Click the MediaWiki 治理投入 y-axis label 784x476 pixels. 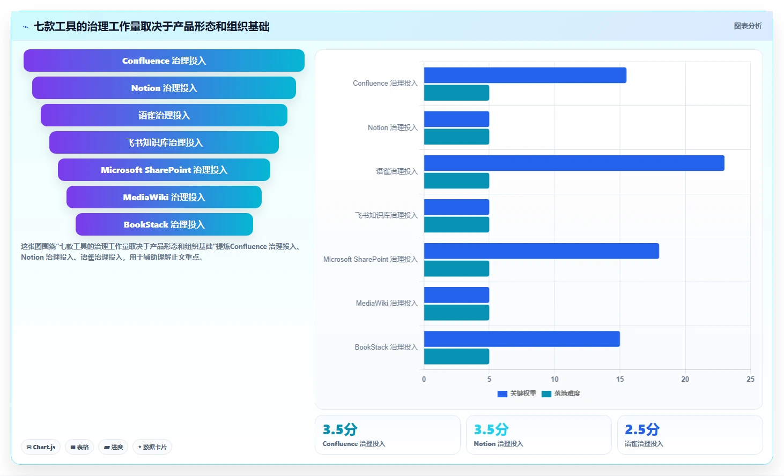[387, 303]
